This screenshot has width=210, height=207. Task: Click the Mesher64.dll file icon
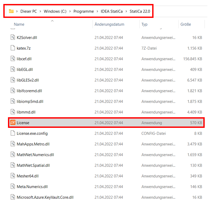coord(13,176)
